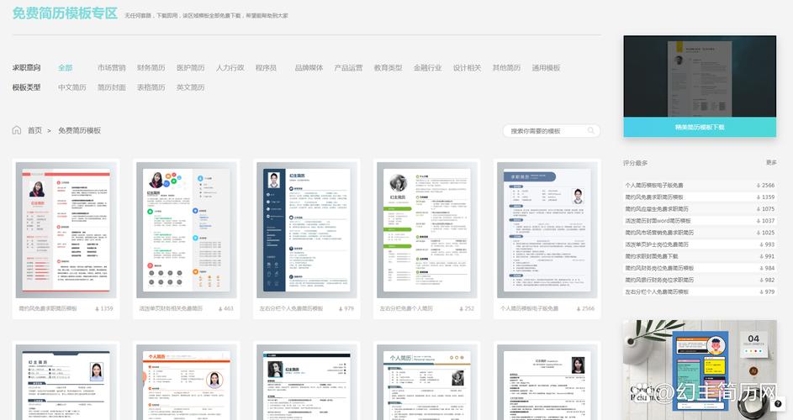Click the sidebar download icon beside 1037
793x420 pixels.
tap(759, 221)
